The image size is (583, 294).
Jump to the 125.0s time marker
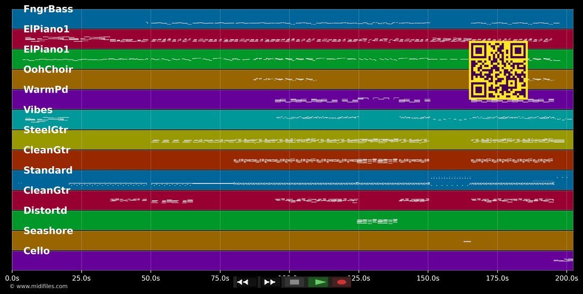tap(359, 278)
